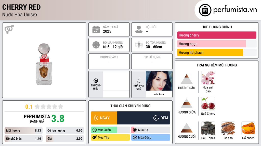Click the ĐÊM nighttime bar segment
Image resolution: width=261 pixels, height=146 pixels.
coord(144,118)
